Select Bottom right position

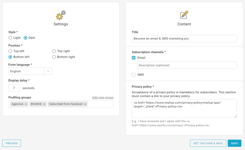[54, 57]
